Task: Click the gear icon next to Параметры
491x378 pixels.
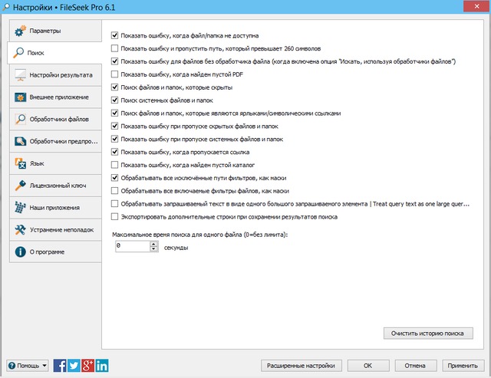Action: click(x=21, y=31)
